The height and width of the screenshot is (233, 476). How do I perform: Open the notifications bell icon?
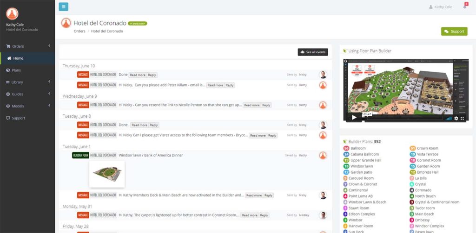[465, 6]
